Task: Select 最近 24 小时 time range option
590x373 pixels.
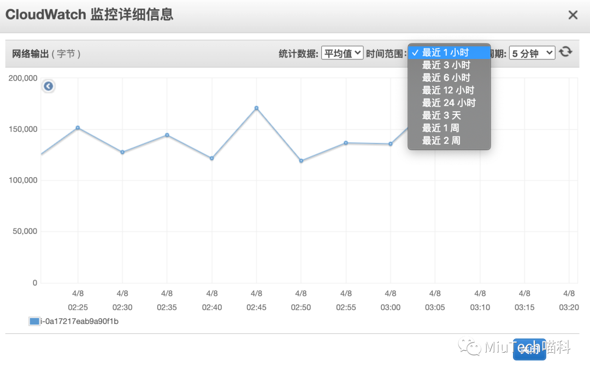Action: 449,103
